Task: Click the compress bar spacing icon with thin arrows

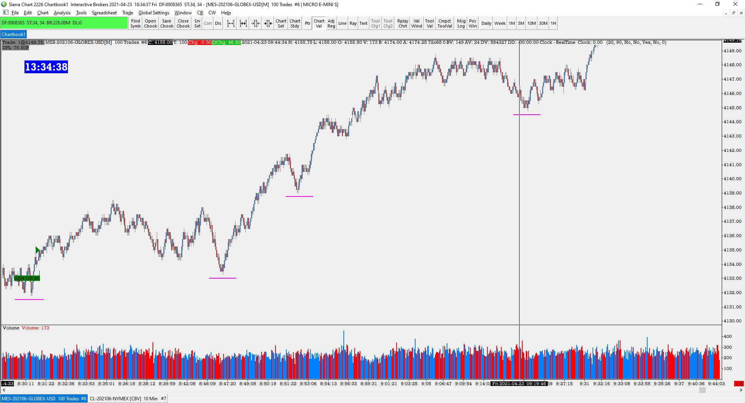Action: (x=256, y=24)
